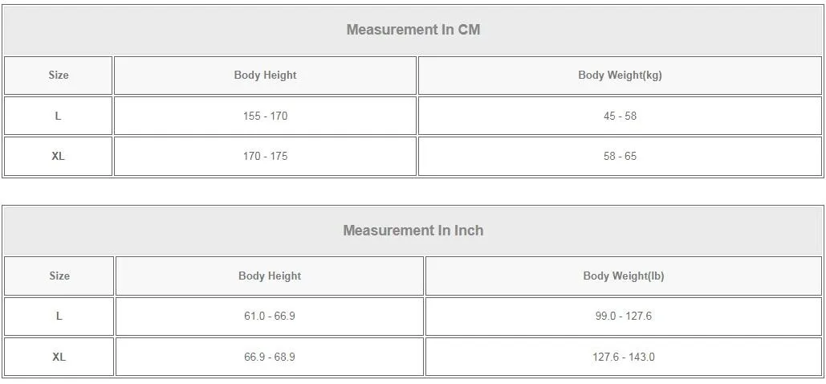Select the XL size cell in the CM table
Image resolution: width=826 pixels, height=384 pixels.
[59, 156]
